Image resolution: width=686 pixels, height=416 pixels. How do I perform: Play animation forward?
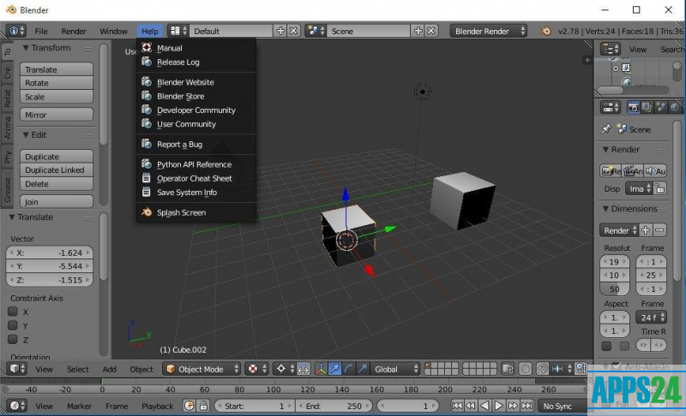coord(498,406)
